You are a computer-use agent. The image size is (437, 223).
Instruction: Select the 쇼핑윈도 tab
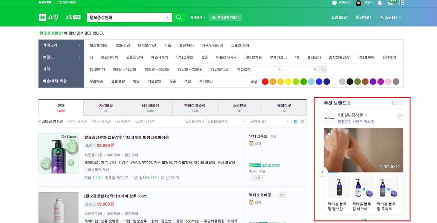[x=239, y=108]
